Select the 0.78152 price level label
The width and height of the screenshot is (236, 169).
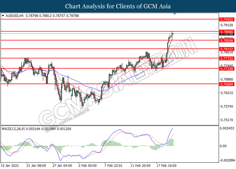point(227,49)
